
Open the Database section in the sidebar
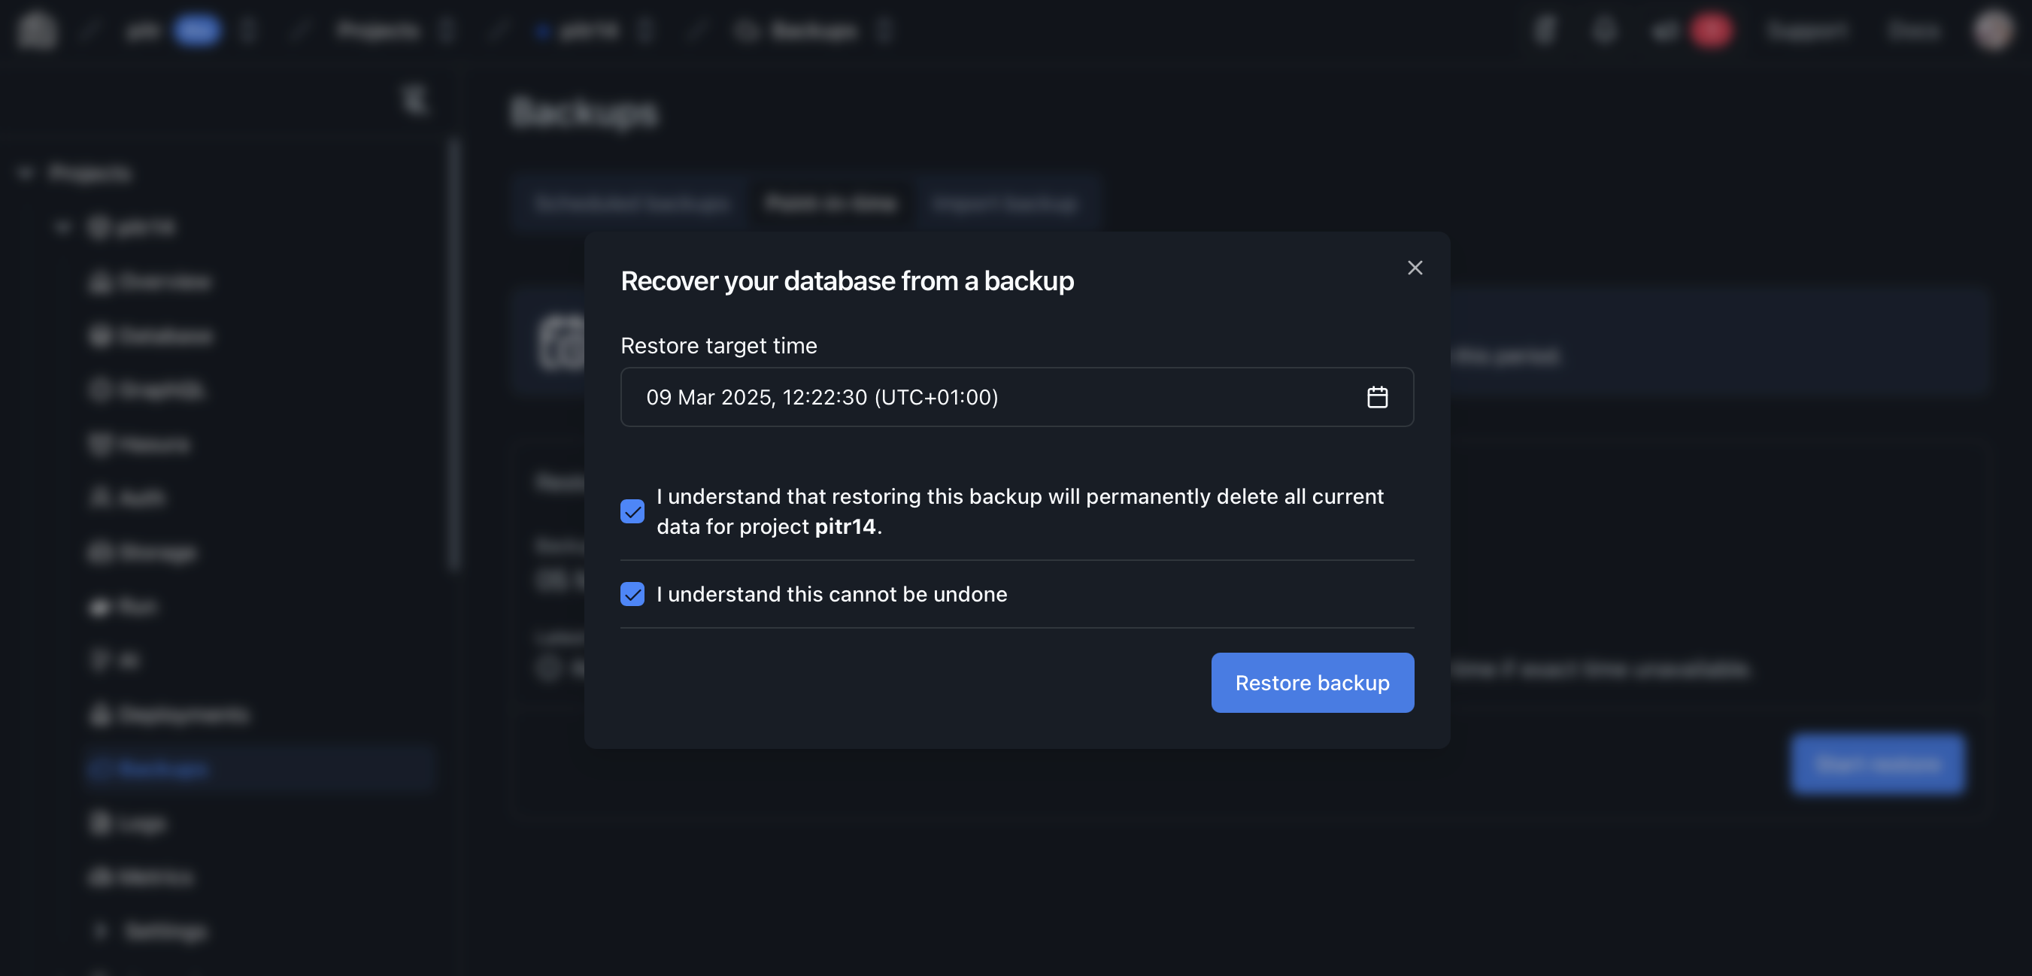point(165,335)
